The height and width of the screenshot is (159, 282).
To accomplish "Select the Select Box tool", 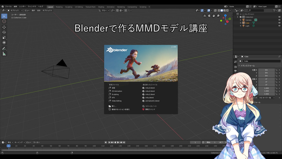I will pyautogui.click(x=4, y=16).
